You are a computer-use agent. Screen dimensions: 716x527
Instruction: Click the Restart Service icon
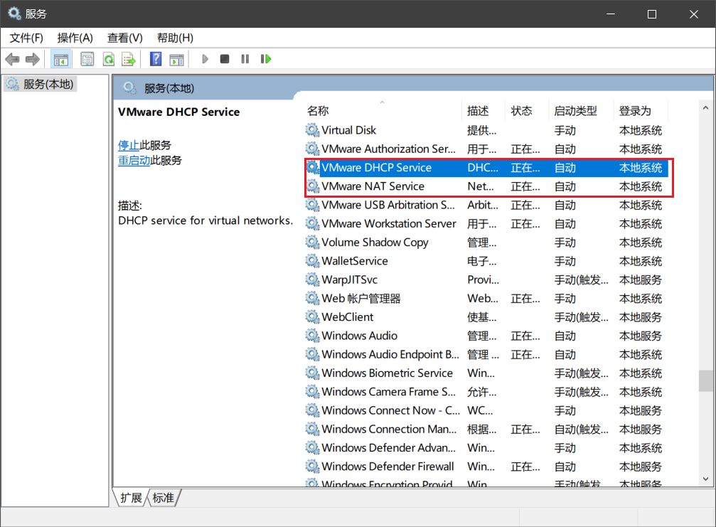[266, 59]
